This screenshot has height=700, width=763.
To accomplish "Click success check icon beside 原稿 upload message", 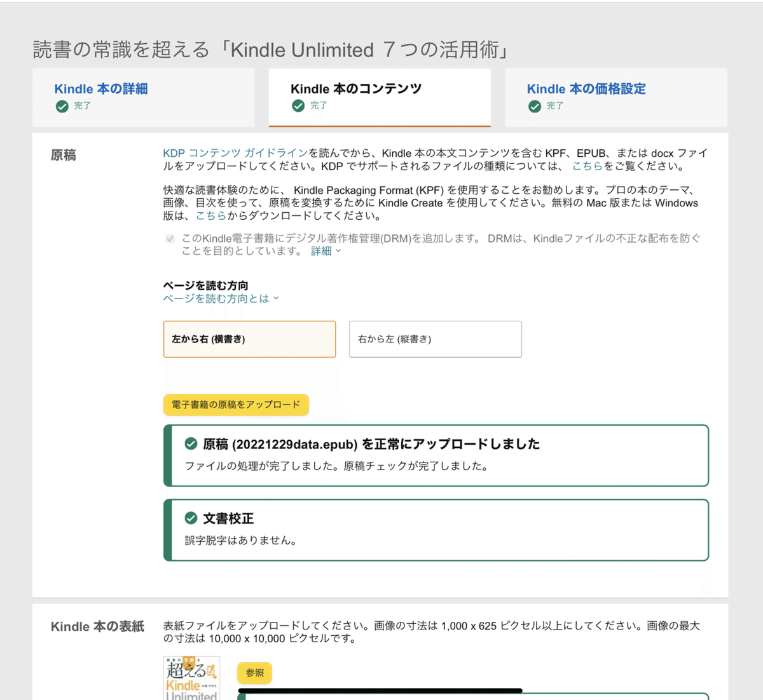I will (x=191, y=443).
